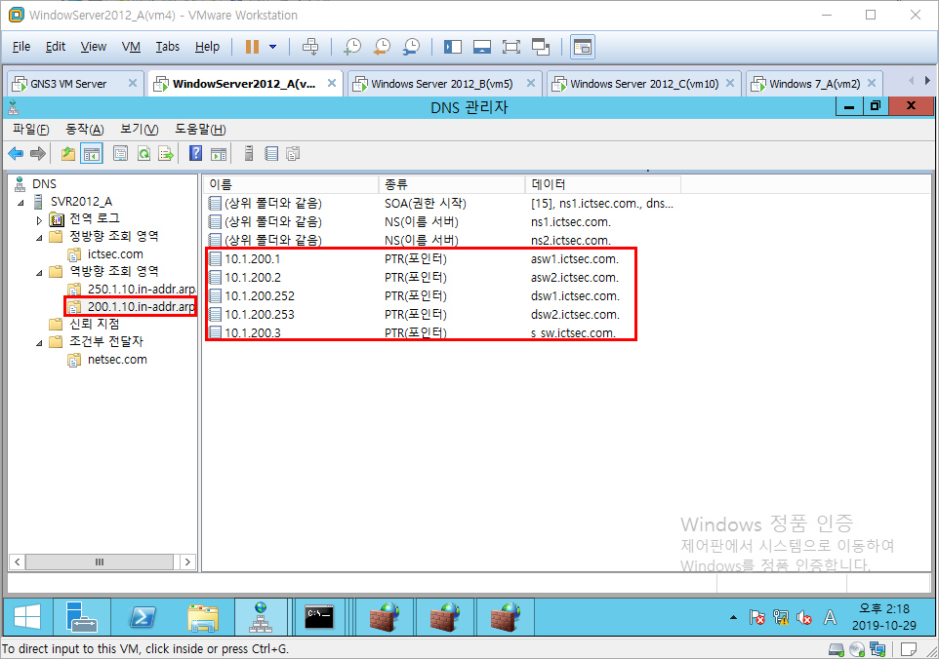The image size is (939, 659).
Task: Select the 250.1.10.in-addr.arpa zone
Action: click(x=142, y=289)
